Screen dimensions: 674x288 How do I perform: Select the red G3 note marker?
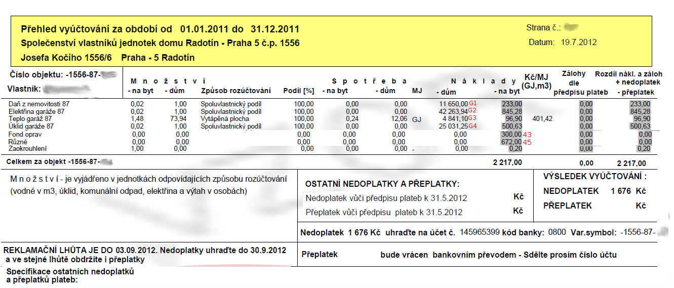coord(473,118)
